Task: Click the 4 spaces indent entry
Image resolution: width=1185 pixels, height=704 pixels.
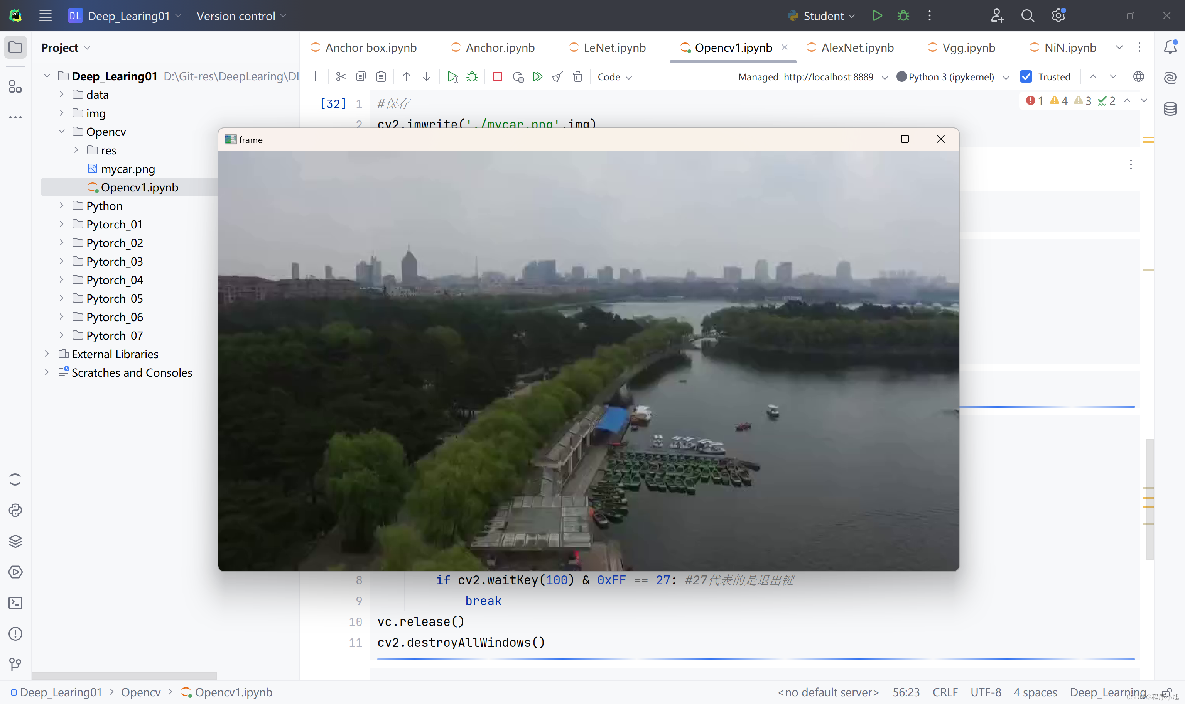Action: click(1035, 692)
